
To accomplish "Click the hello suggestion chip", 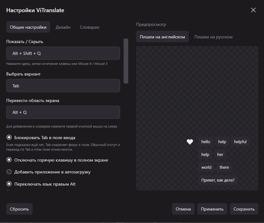I will tap(206, 142).
